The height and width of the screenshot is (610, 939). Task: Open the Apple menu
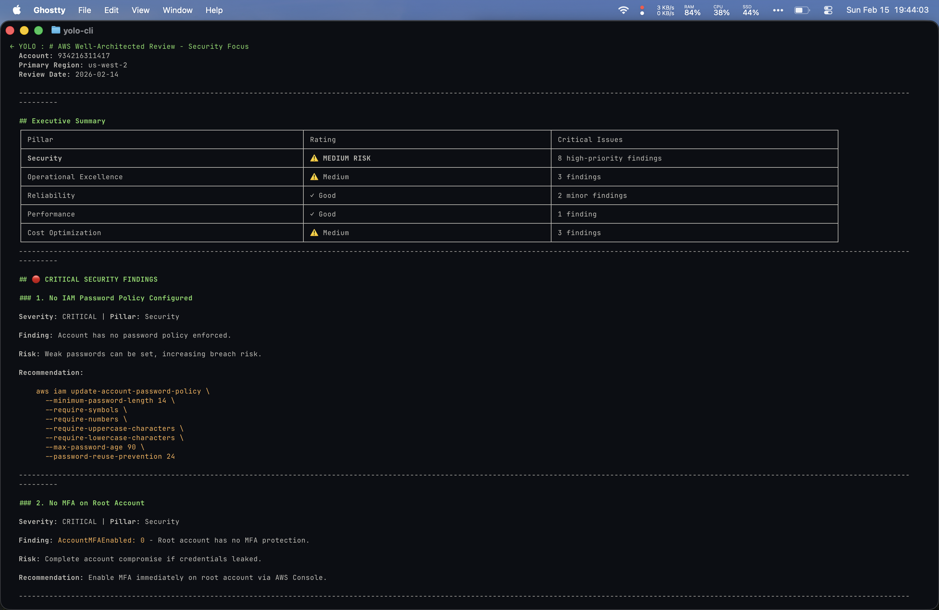click(x=16, y=10)
